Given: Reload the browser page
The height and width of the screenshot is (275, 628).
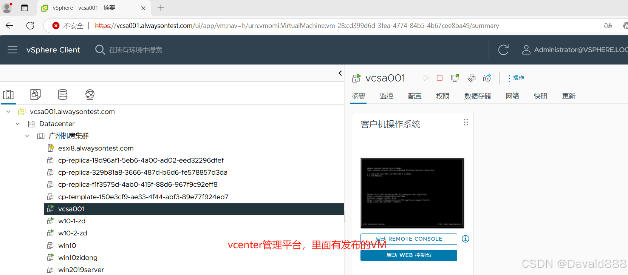Looking at the screenshot, I should [x=30, y=26].
